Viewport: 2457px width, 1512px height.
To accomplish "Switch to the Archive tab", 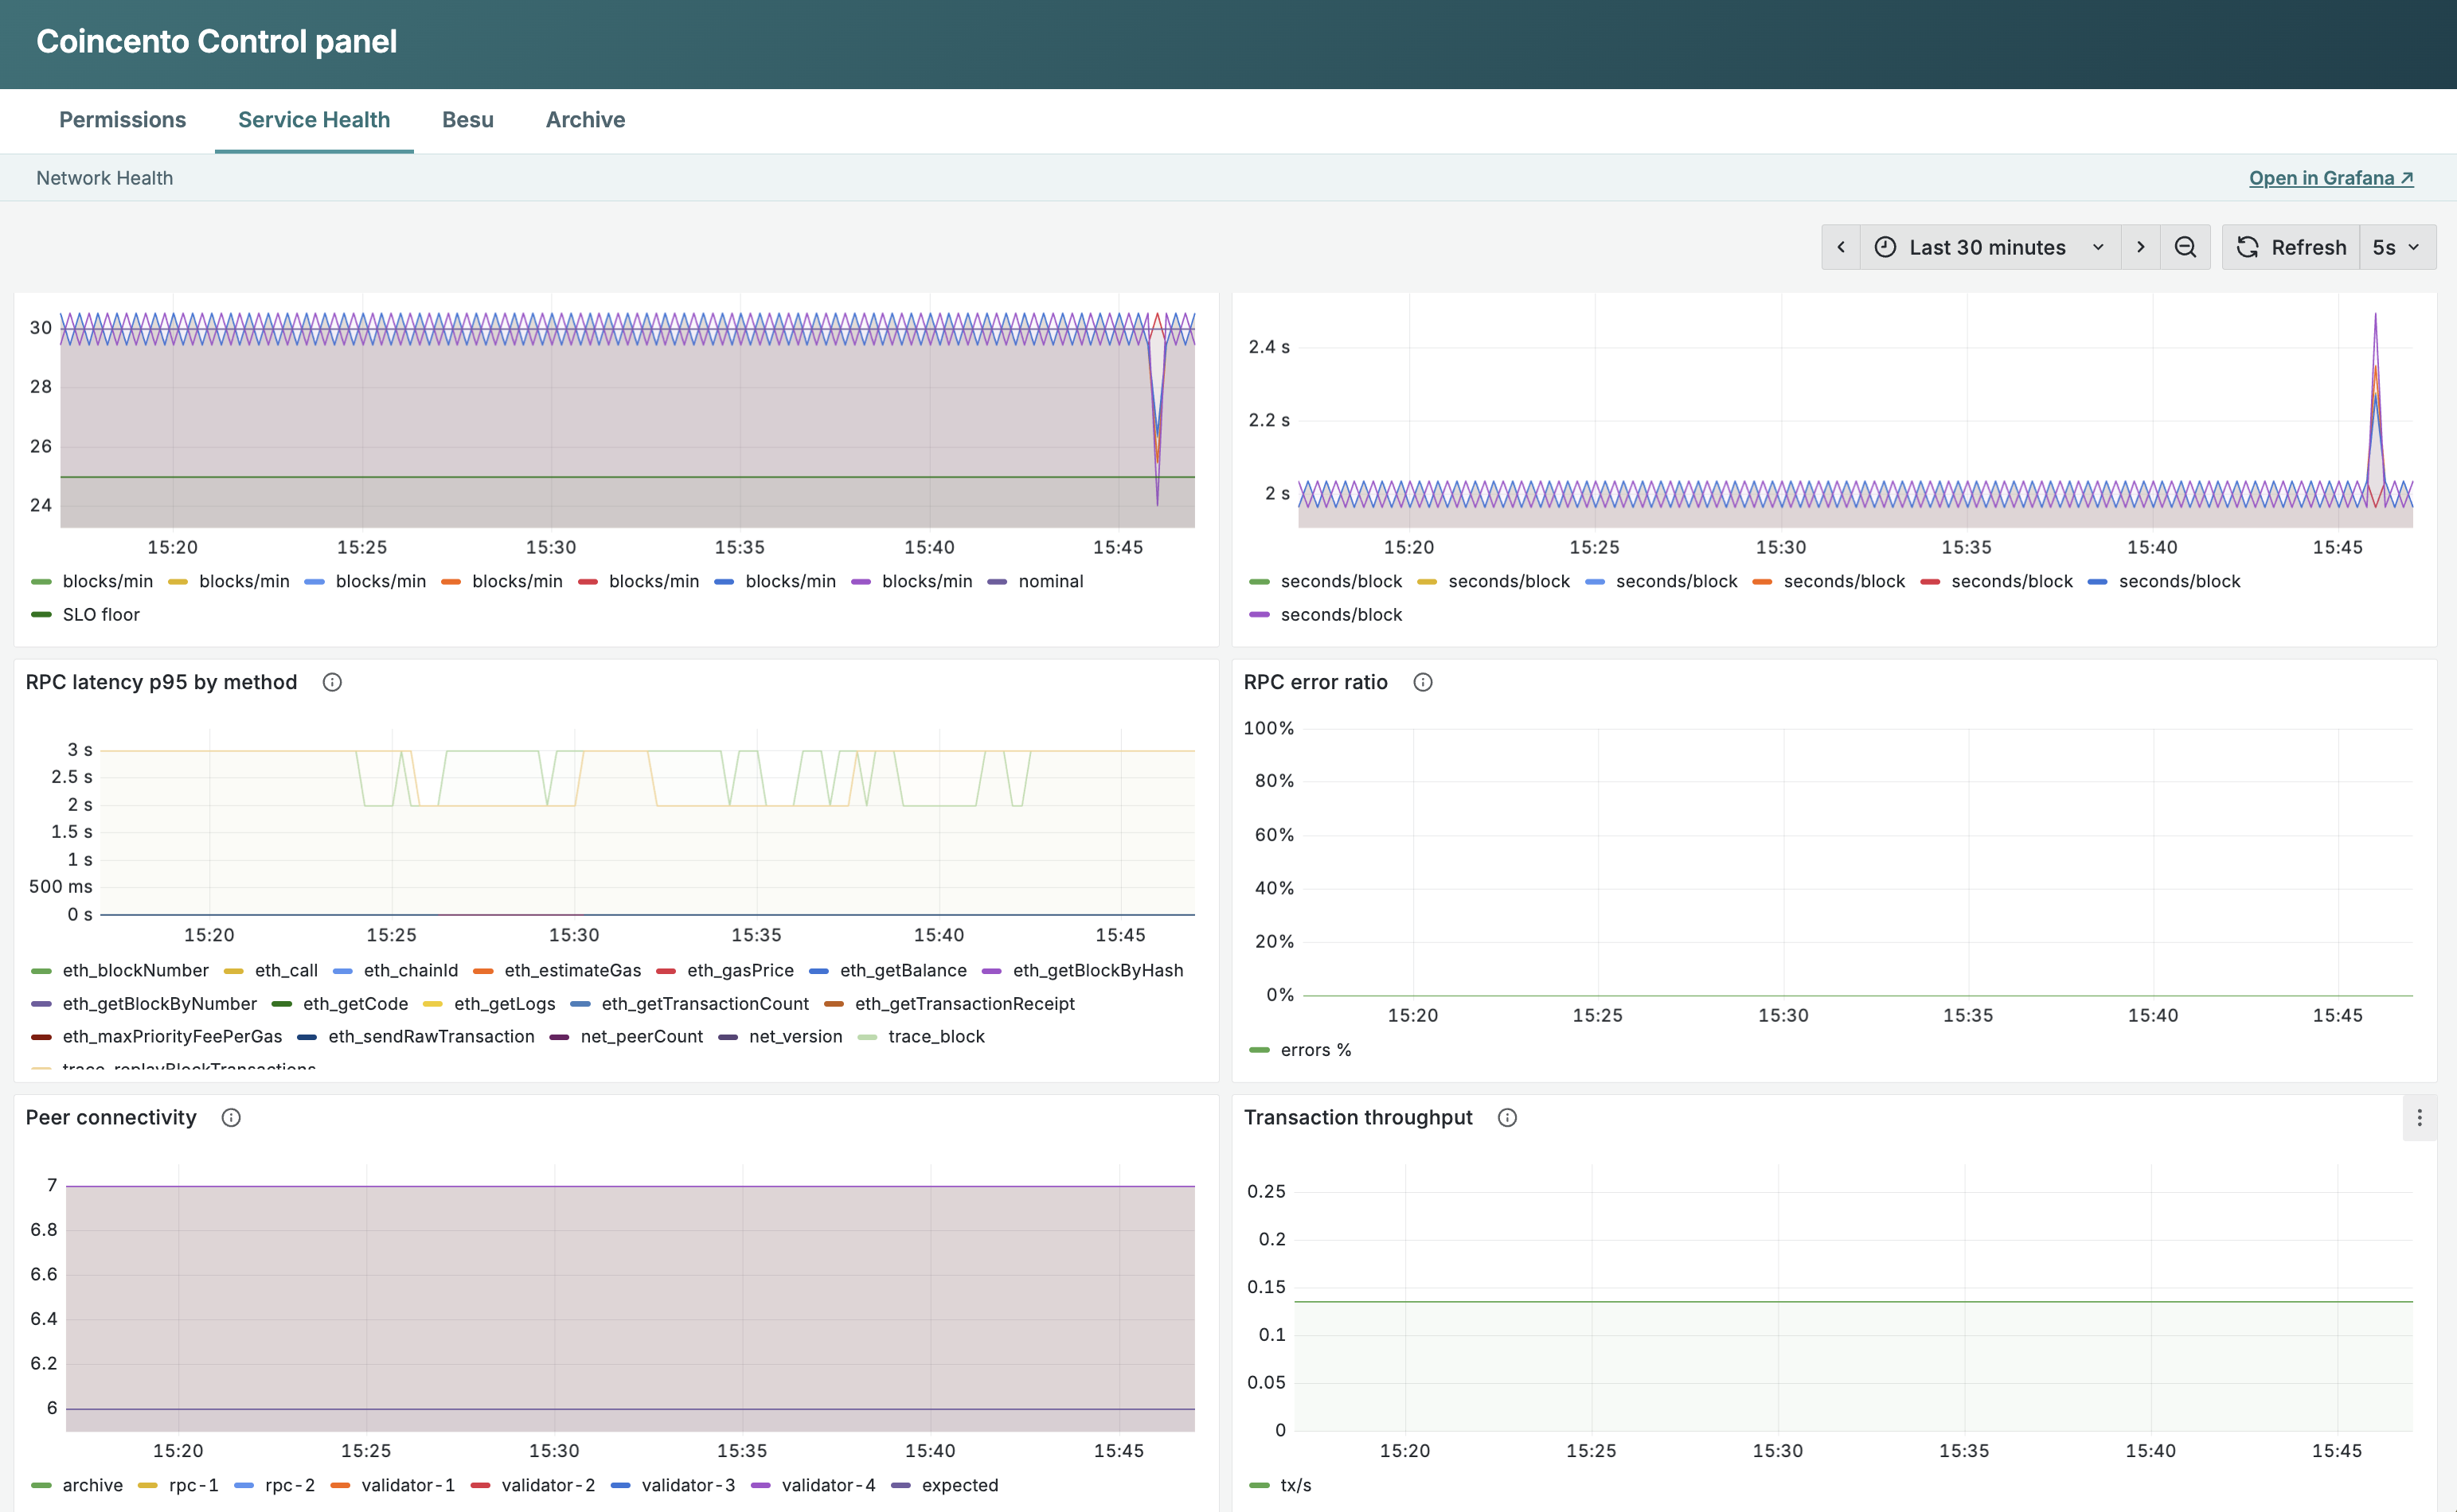I will (585, 120).
